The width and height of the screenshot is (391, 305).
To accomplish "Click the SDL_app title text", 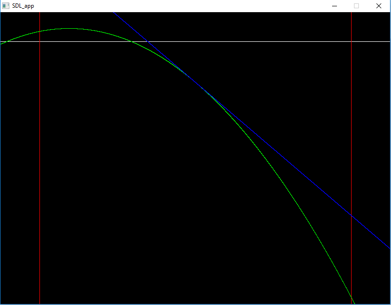I will [x=23, y=6].
